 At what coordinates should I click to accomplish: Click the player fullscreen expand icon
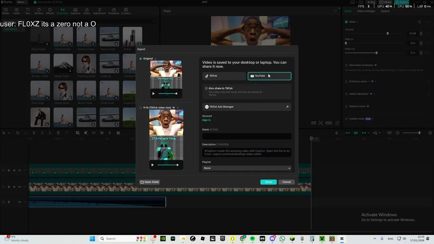click(x=337, y=123)
